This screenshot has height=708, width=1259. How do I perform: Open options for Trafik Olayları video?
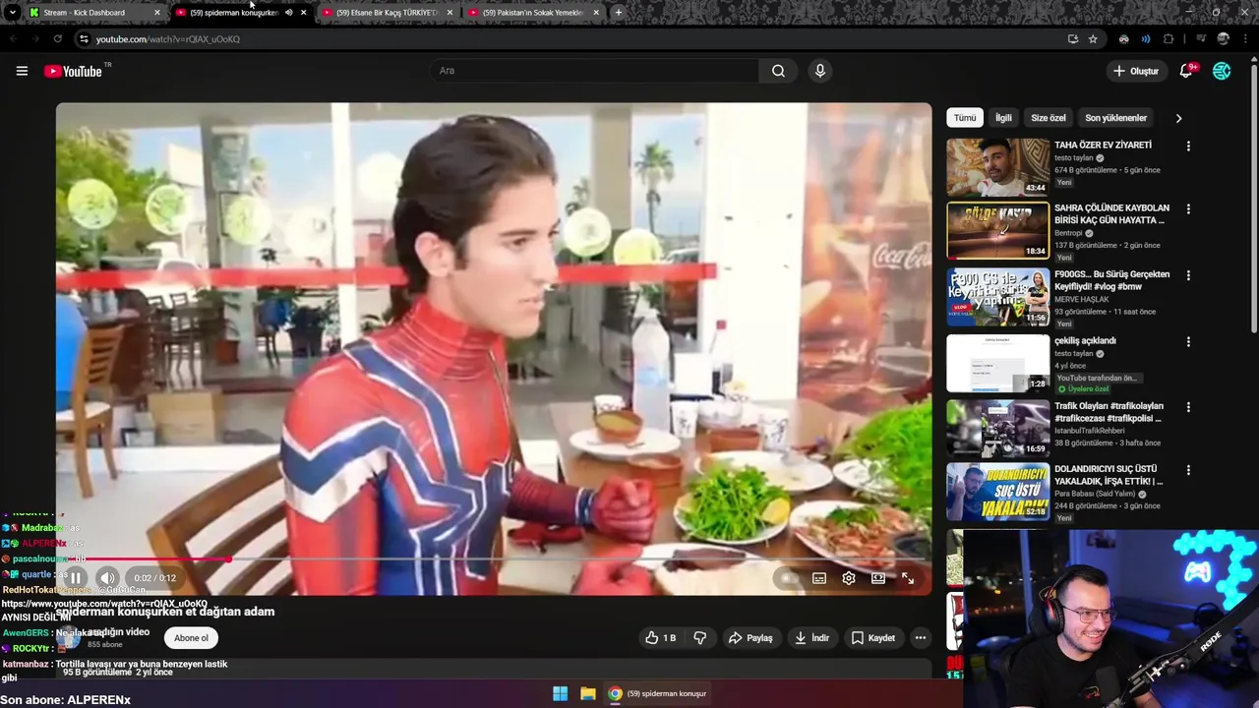tap(1188, 407)
